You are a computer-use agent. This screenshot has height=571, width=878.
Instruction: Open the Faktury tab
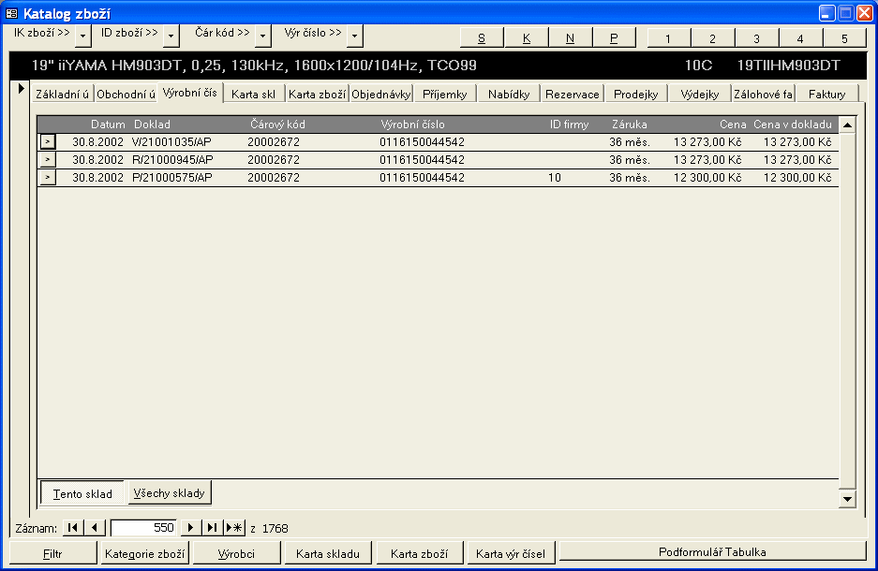826,94
